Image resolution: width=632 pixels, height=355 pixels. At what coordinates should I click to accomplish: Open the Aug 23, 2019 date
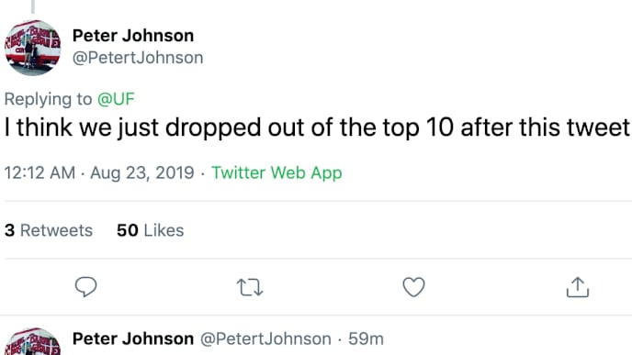pyautogui.click(x=142, y=172)
